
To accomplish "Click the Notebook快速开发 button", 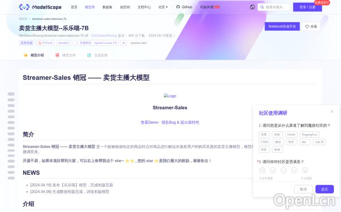I will 282,27.
